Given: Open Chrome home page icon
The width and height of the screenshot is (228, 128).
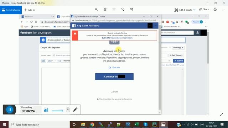Looking at the screenshot, I should (36, 22).
